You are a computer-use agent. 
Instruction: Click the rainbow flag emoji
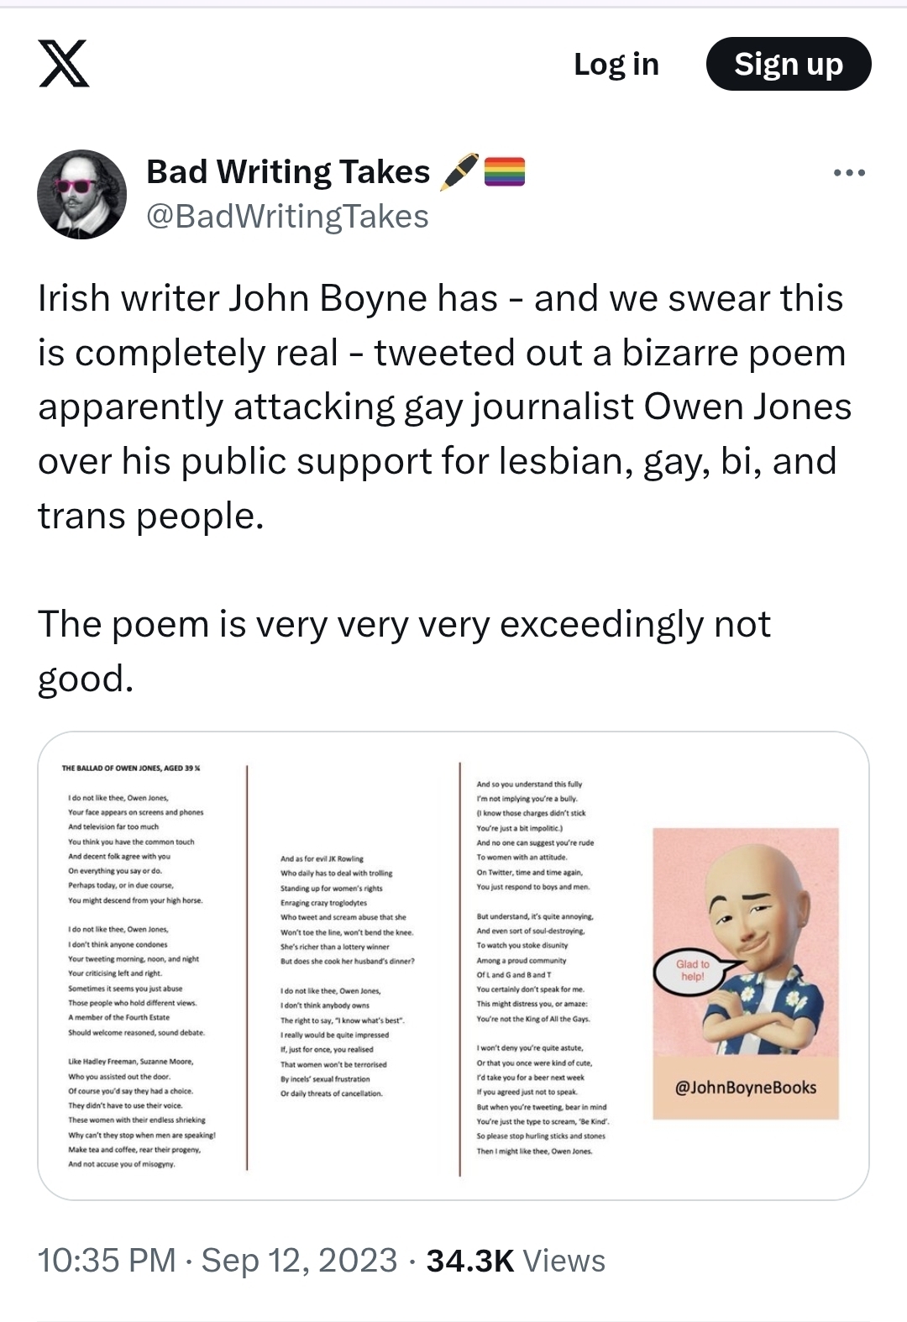tap(505, 171)
